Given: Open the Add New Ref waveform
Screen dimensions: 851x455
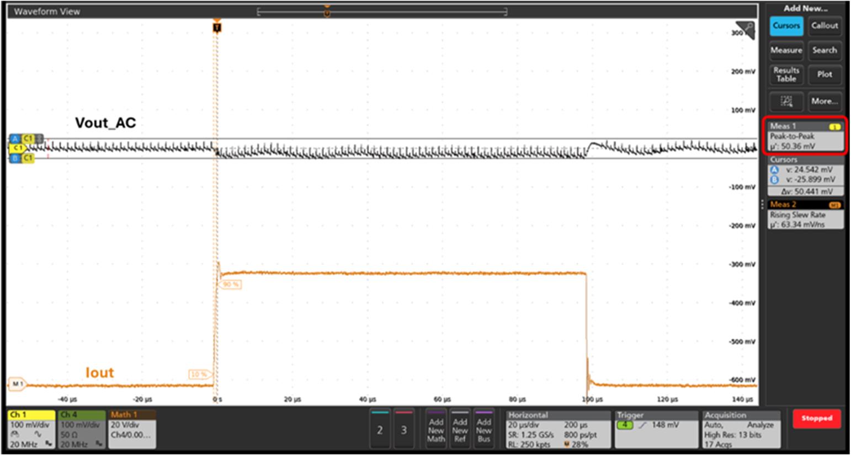Looking at the screenshot, I should pyautogui.click(x=460, y=429).
